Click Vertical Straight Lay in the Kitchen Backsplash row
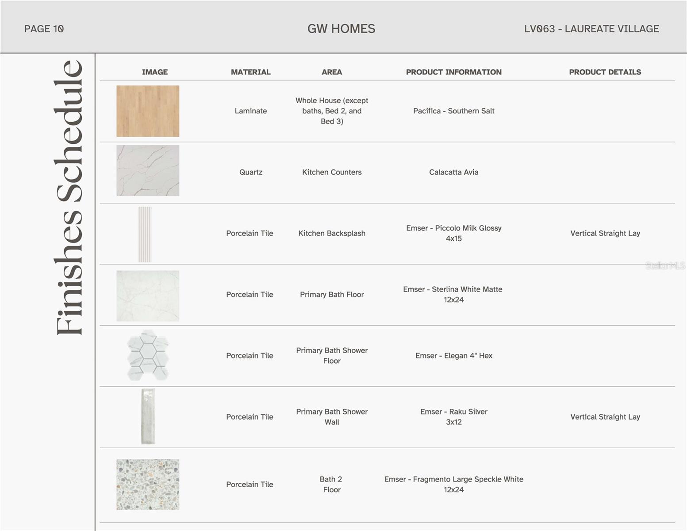The width and height of the screenshot is (687, 531). [x=605, y=233]
